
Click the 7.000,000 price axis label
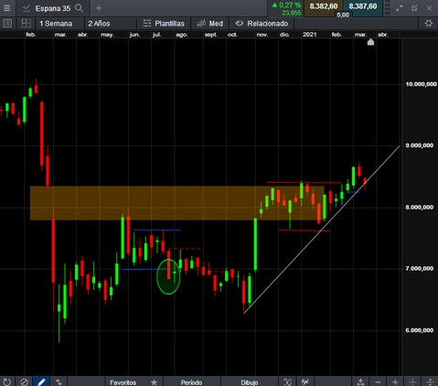419,269
